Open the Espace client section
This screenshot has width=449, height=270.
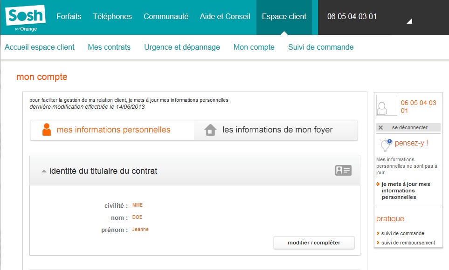click(284, 16)
